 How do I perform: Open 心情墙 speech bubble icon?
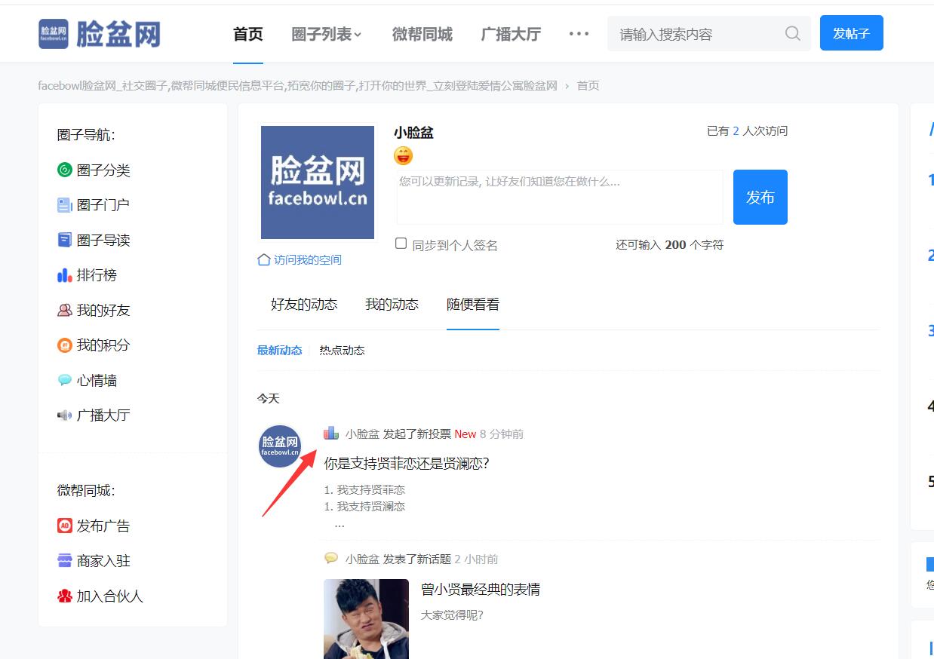65,381
